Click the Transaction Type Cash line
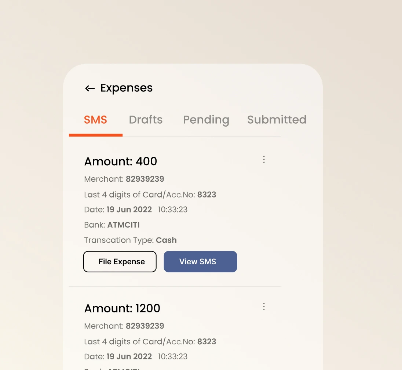This screenshot has height=370, width=402. (x=130, y=240)
